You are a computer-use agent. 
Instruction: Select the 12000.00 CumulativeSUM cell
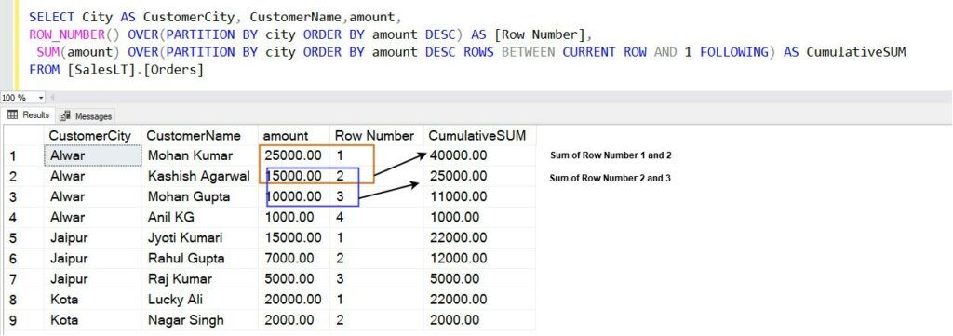(479, 259)
